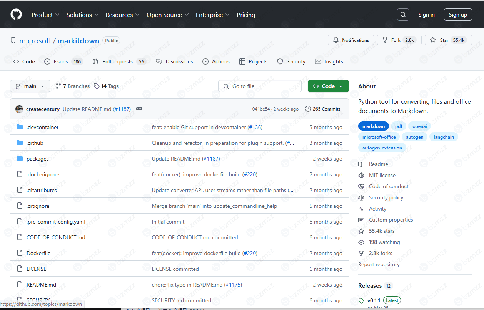Open the microsoft owner link
The width and height of the screenshot is (484, 310).
(35, 41)
